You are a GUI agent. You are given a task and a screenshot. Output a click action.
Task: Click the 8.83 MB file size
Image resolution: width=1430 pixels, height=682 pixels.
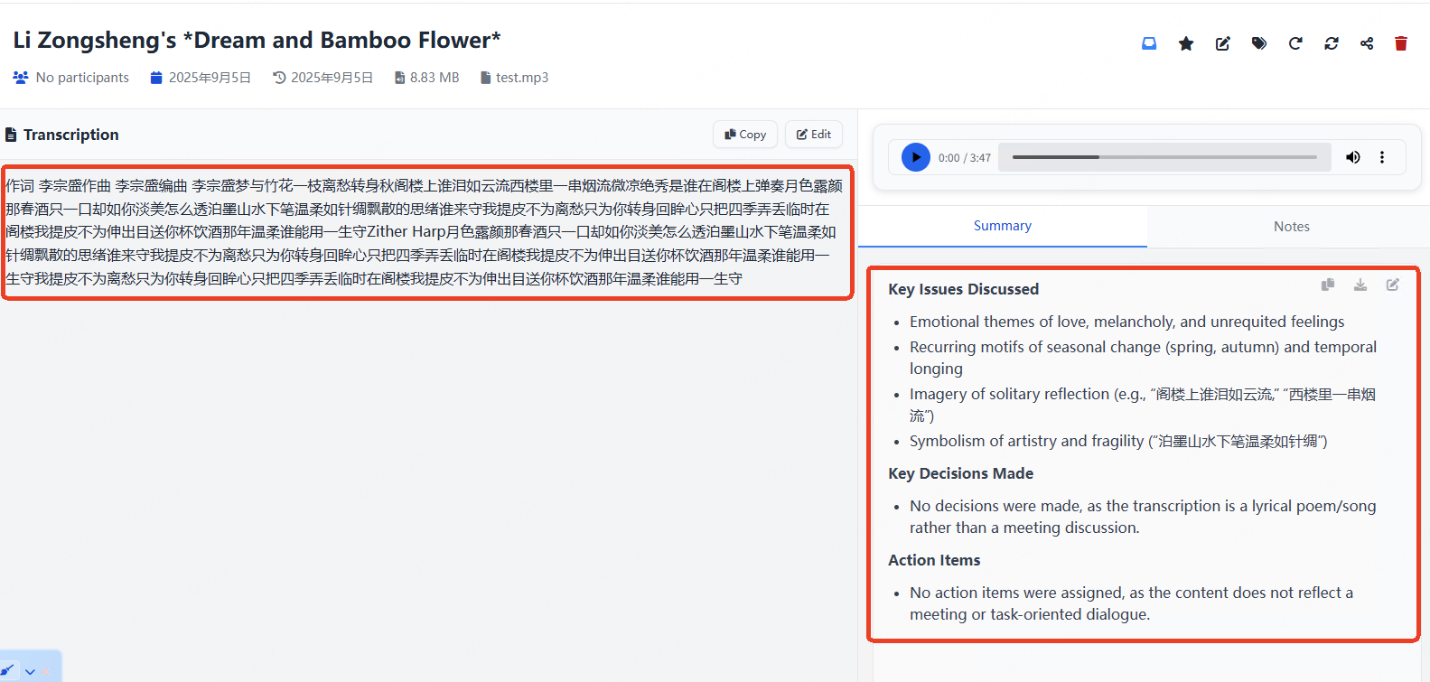pos(435,78)
